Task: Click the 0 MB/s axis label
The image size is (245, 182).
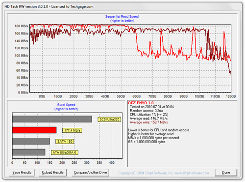Action: pyautogui.click(x=23, y=92)
